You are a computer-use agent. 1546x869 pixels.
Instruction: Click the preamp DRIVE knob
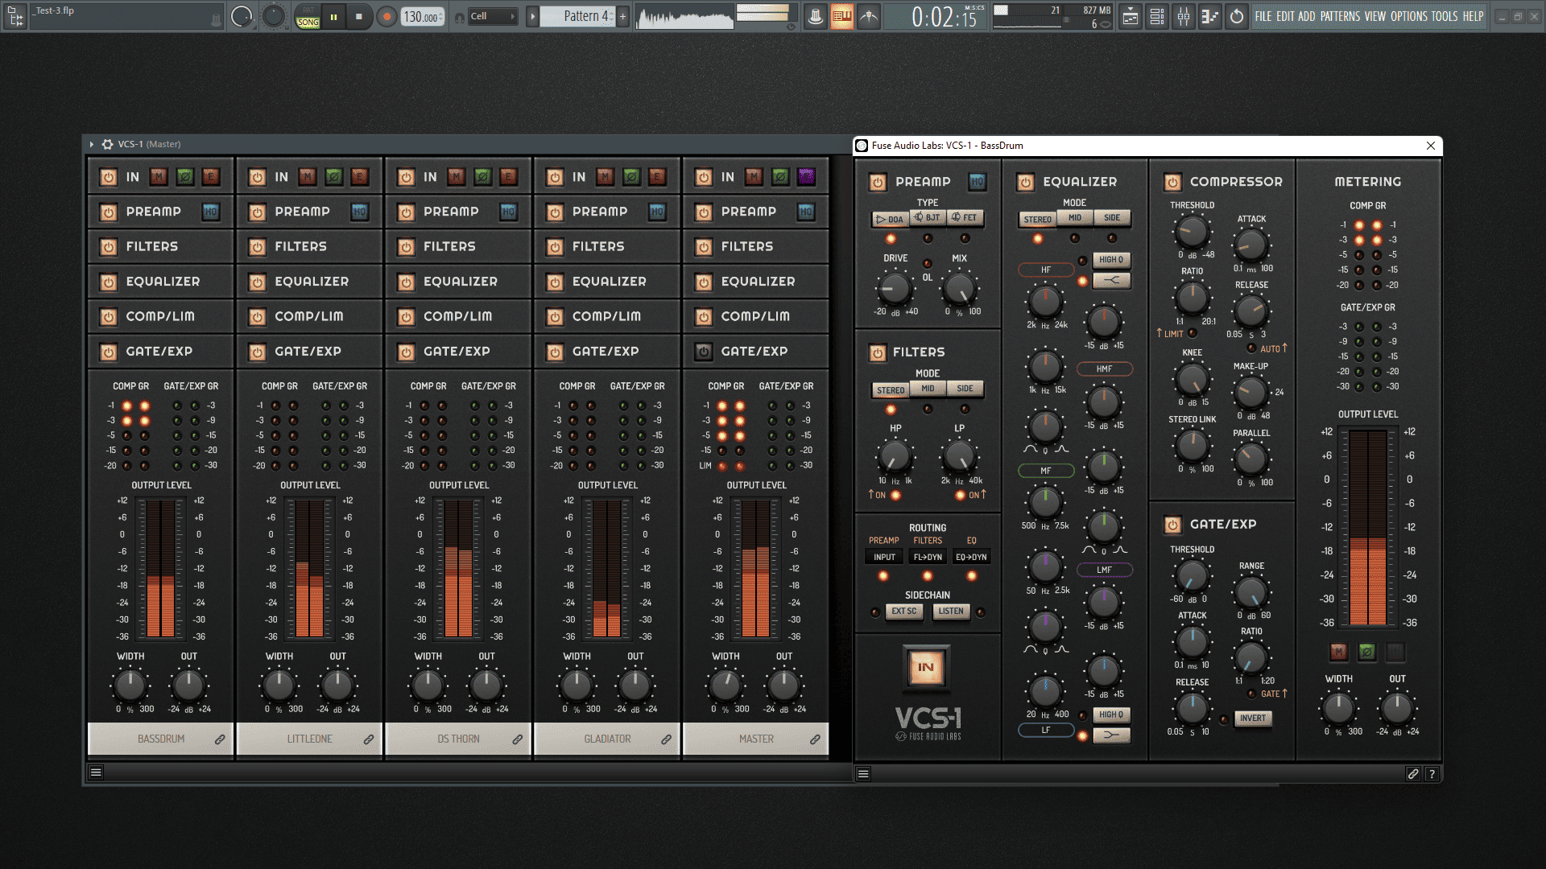[x=895, y=287]
